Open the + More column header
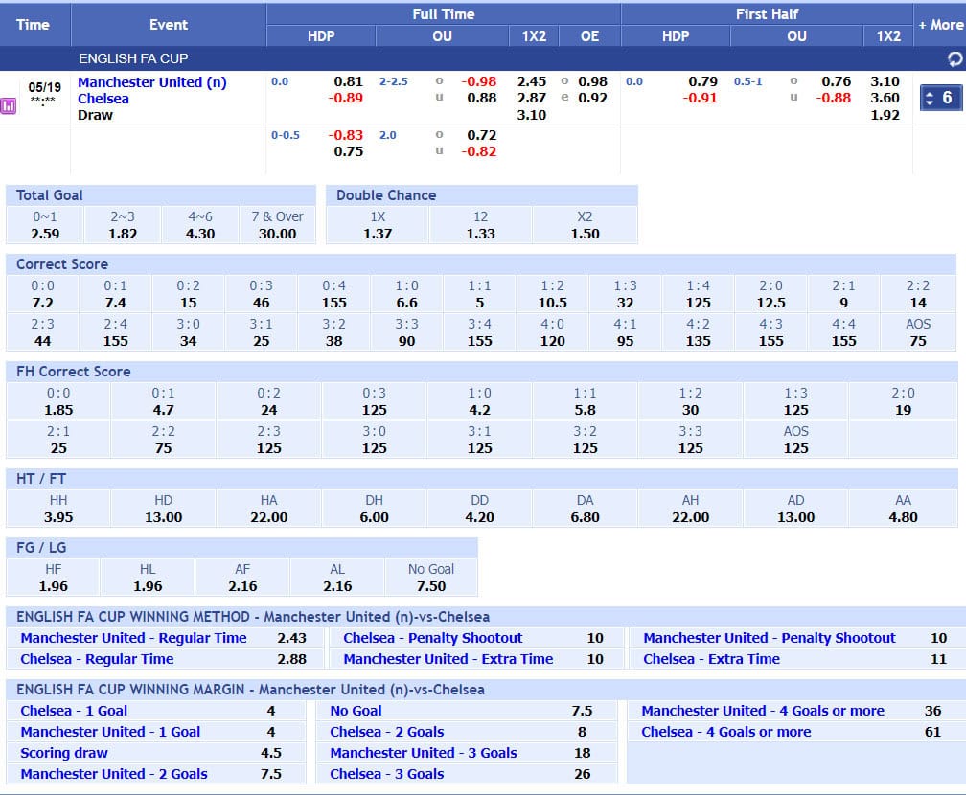 pyautogui.click(x=940, y=25)
